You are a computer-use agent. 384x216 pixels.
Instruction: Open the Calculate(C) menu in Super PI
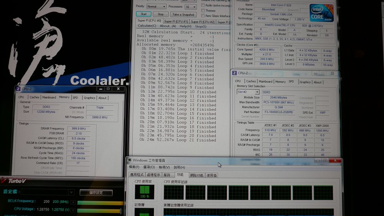coord(147,26)
